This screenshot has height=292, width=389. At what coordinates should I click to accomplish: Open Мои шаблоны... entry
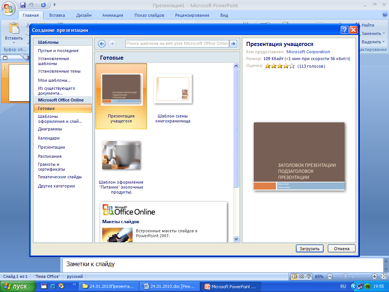[x=54, y=80]
